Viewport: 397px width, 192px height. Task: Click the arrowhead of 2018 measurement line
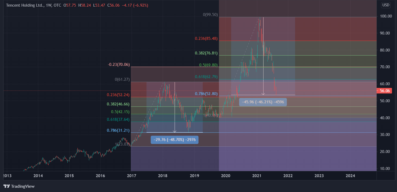point(175,131)
